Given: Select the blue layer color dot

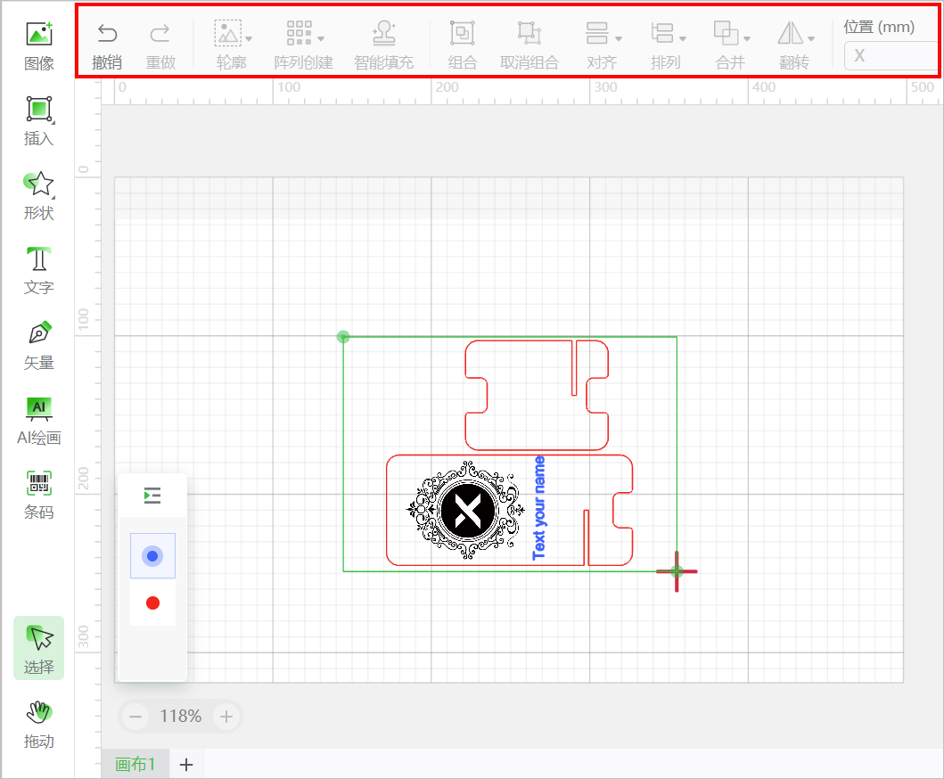Looking at the screenshot, I should tap(152, 556).
